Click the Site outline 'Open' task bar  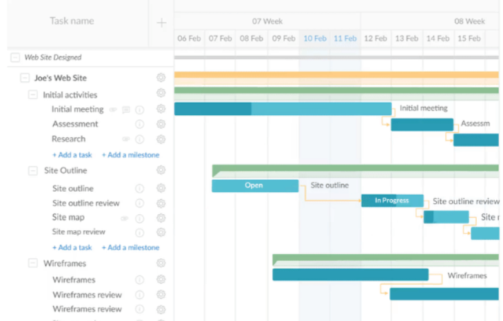coord(255,186)
